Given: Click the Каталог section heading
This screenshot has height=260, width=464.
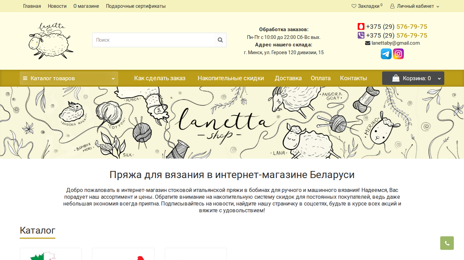Looking at the screenshot, I should (37, 230).
